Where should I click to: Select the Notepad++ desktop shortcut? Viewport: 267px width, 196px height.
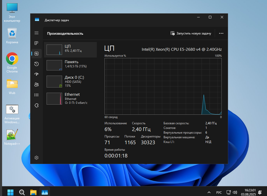[x=12, y=137]
